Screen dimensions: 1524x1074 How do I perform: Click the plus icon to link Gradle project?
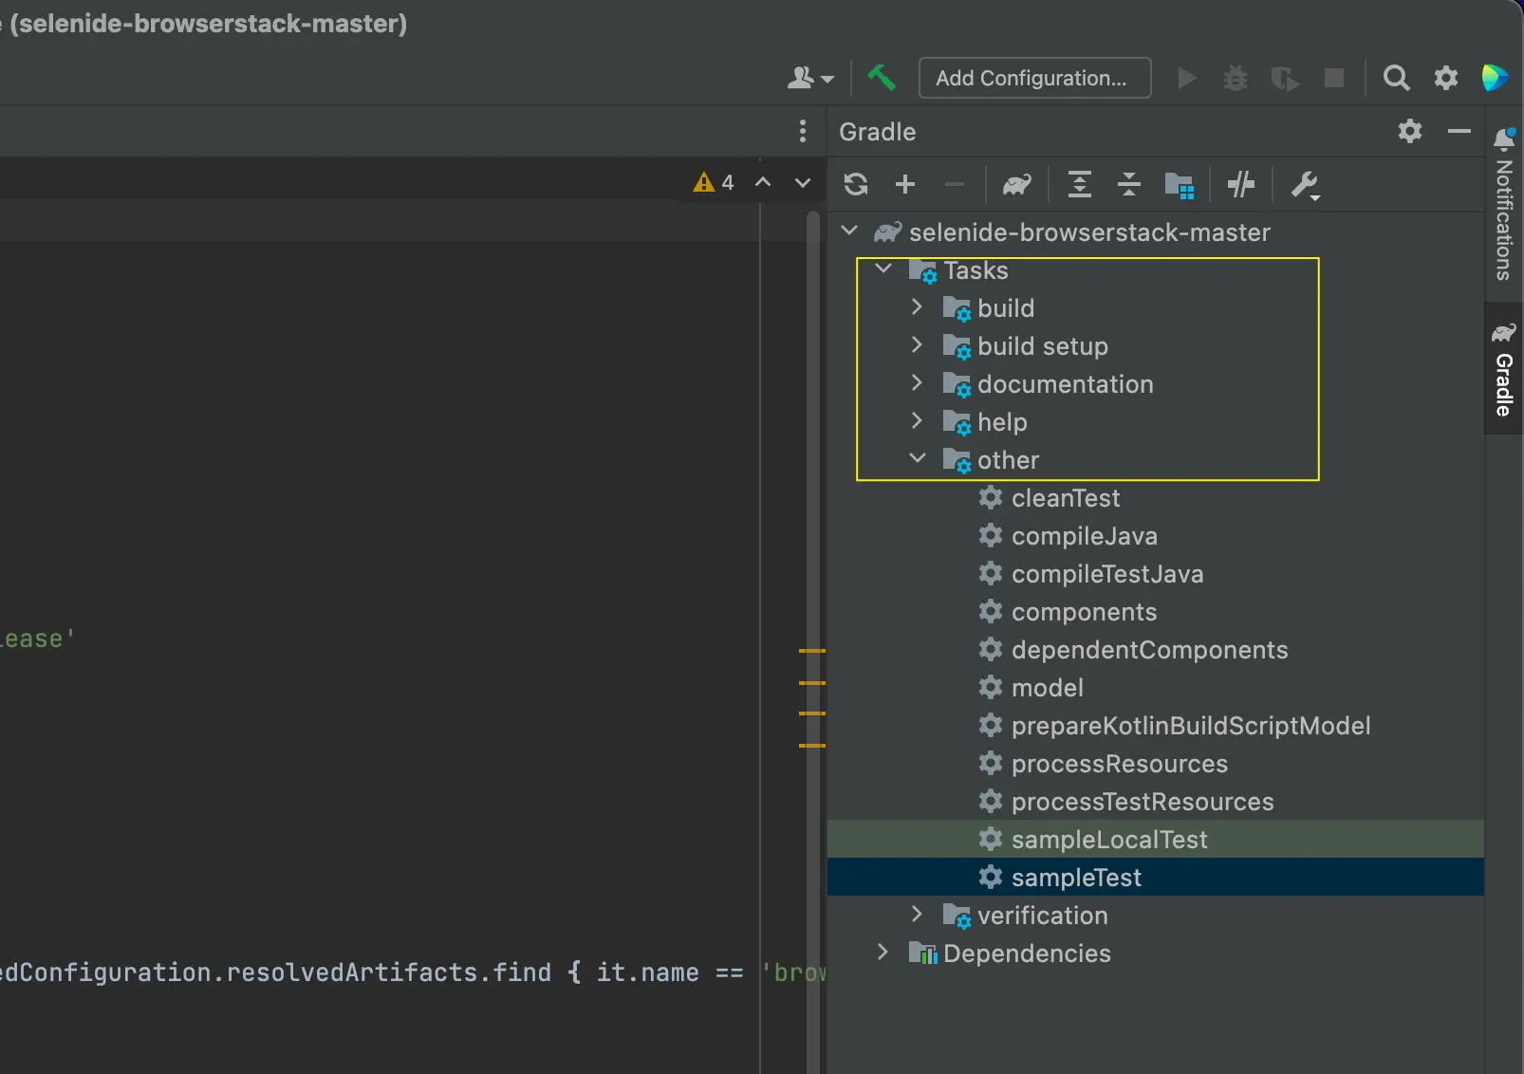(905, 184)
